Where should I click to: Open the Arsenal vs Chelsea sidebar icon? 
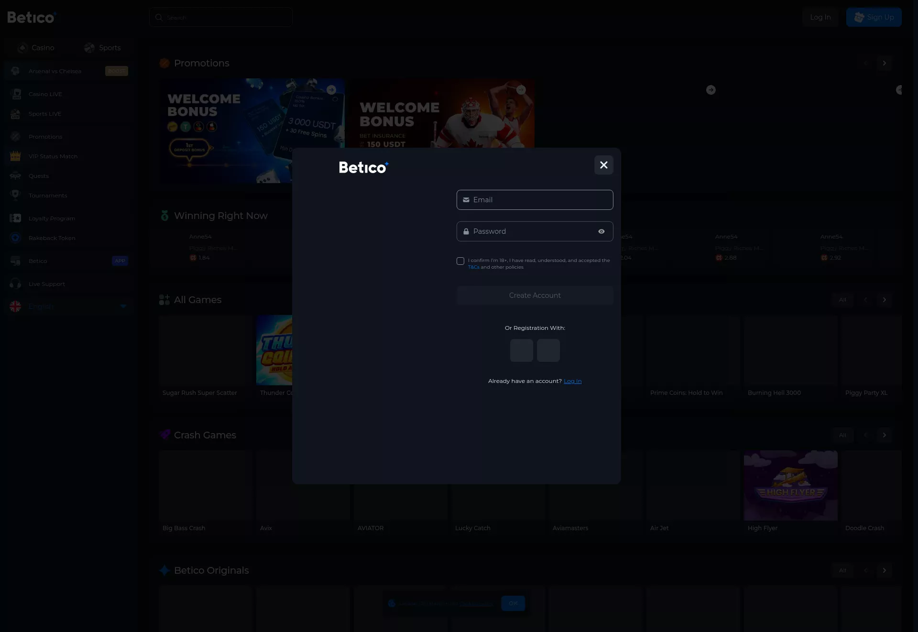click(x=15, y=71)
